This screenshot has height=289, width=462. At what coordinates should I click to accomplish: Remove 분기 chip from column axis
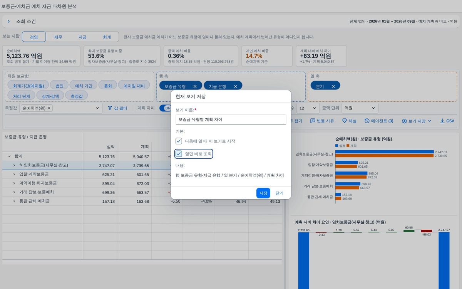[x=333, y=86]
